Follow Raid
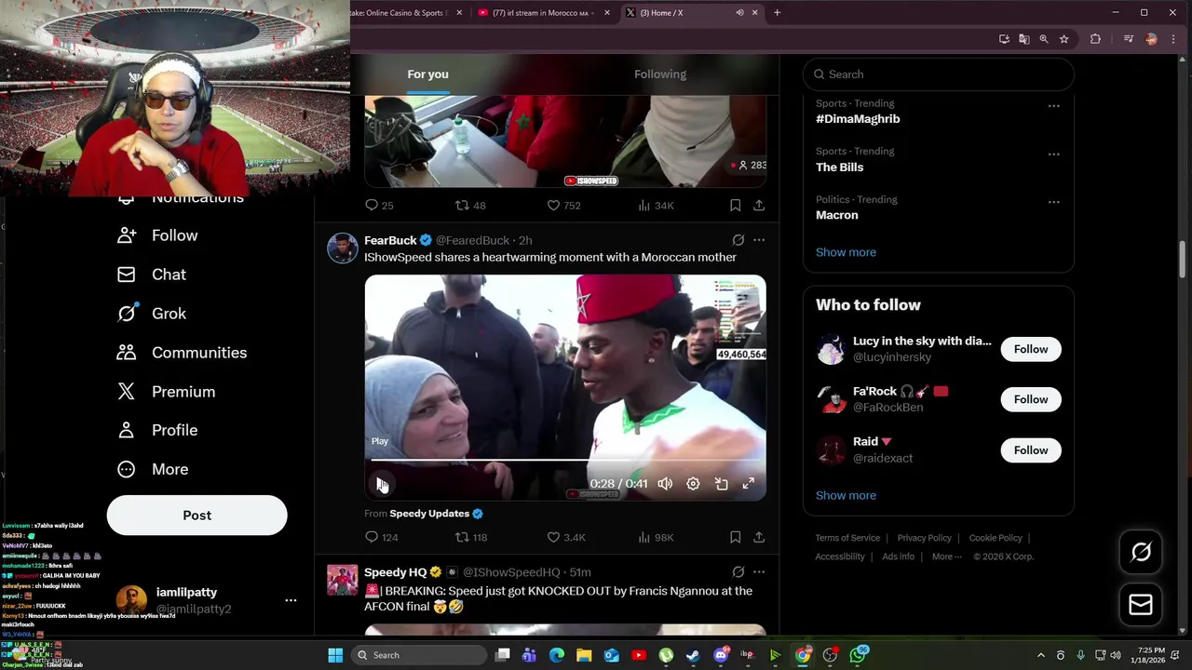 [x=1031, y=450]
